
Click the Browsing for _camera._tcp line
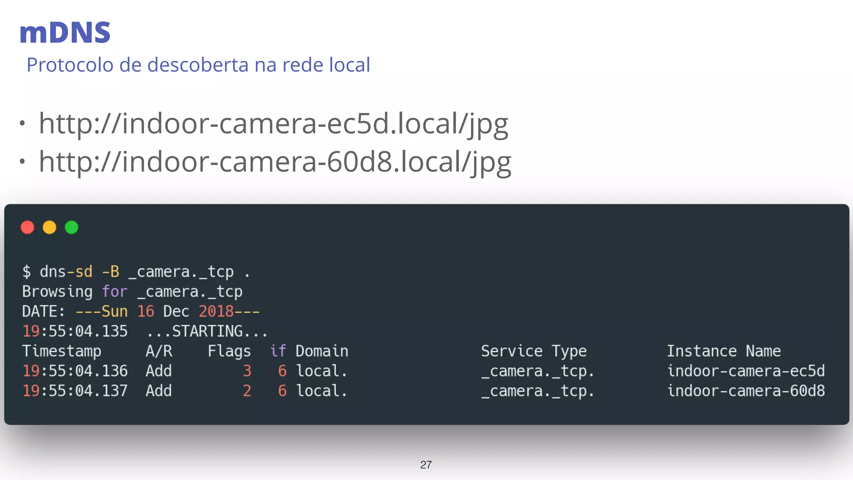[132, 292]
